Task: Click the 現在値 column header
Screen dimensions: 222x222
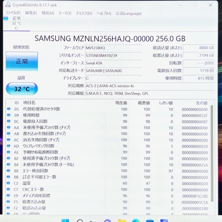Action: click(x=121, y=103)
